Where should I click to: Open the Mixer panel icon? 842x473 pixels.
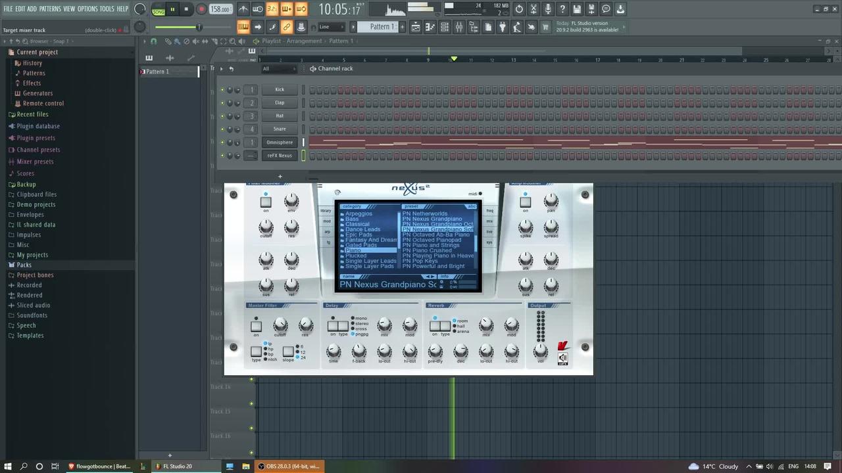click(x=460, y=27)
